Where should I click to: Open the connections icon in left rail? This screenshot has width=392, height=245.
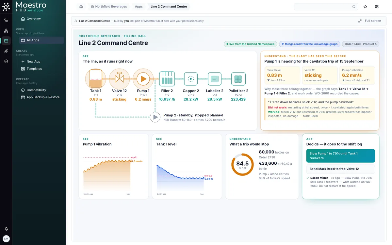tap(6, 20)
